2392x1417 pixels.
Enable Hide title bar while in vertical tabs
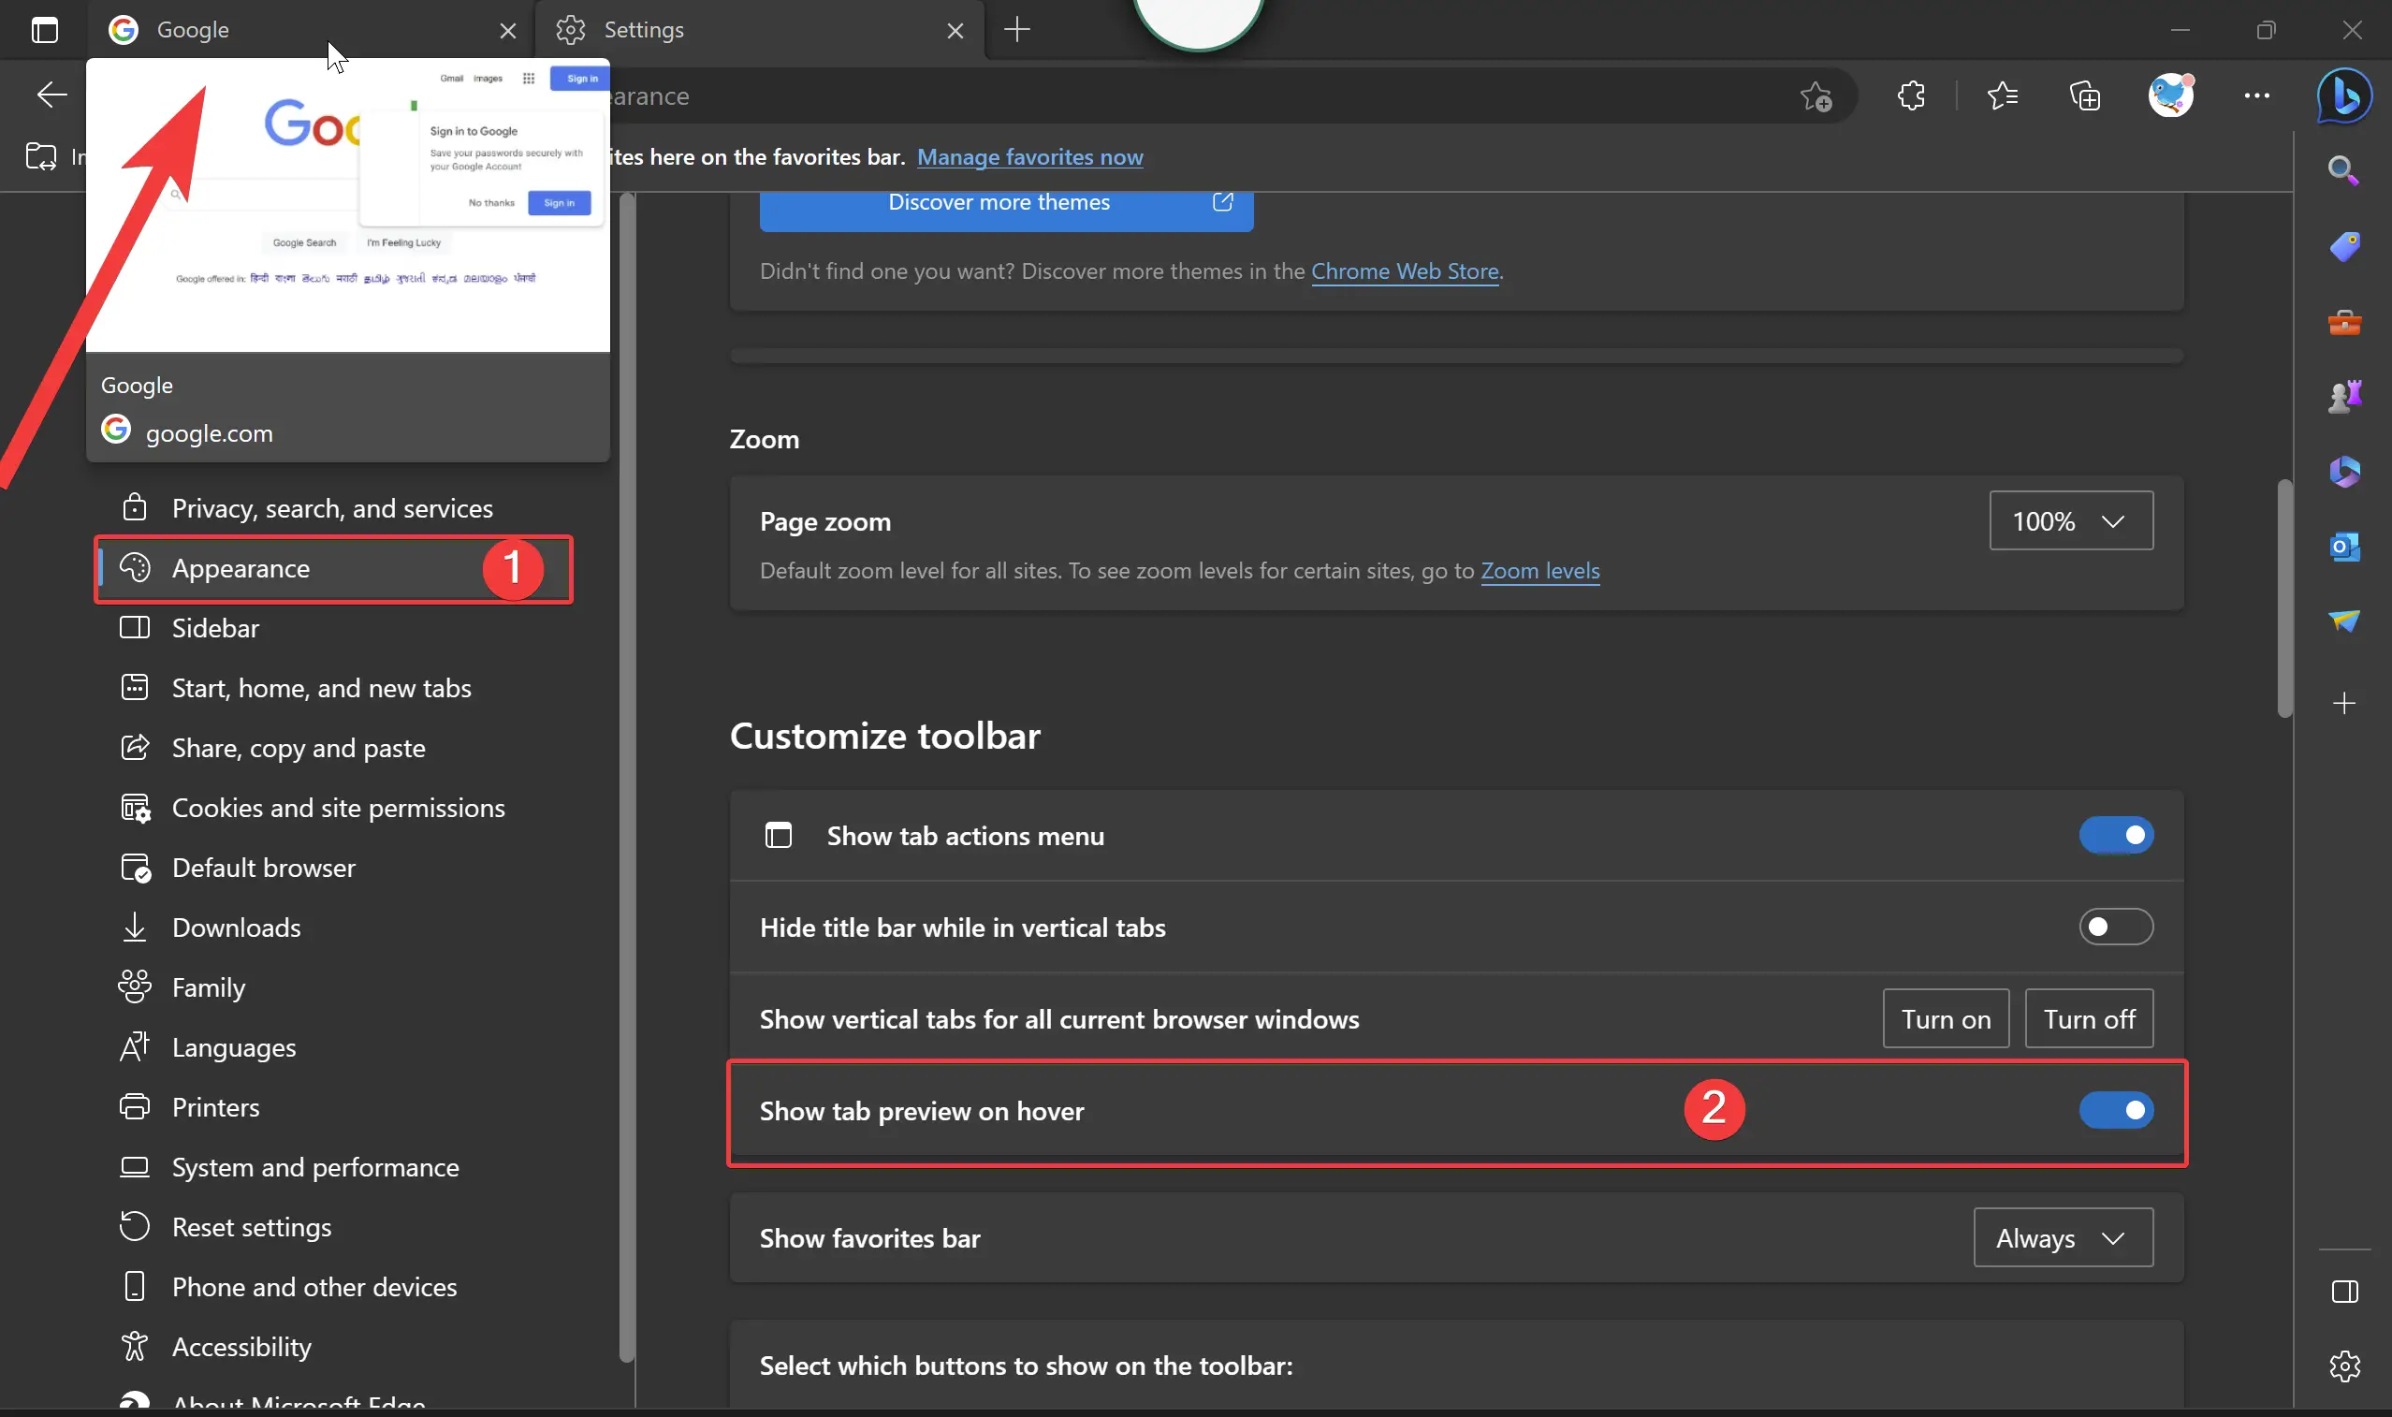2116,927
